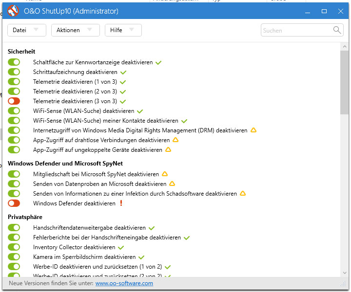The height and width of the screenshot is (292, 351).
Task: Open the Datei dropdown menu
Action: (x=26, y=30)
